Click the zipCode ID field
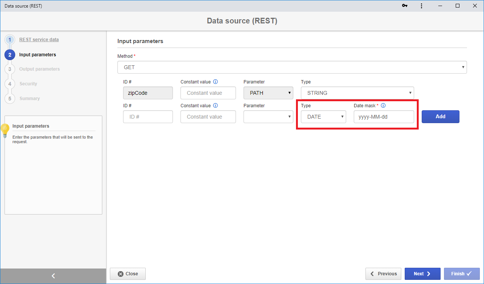The width and height of the screenshot is (484, 284). pos(148,93)
